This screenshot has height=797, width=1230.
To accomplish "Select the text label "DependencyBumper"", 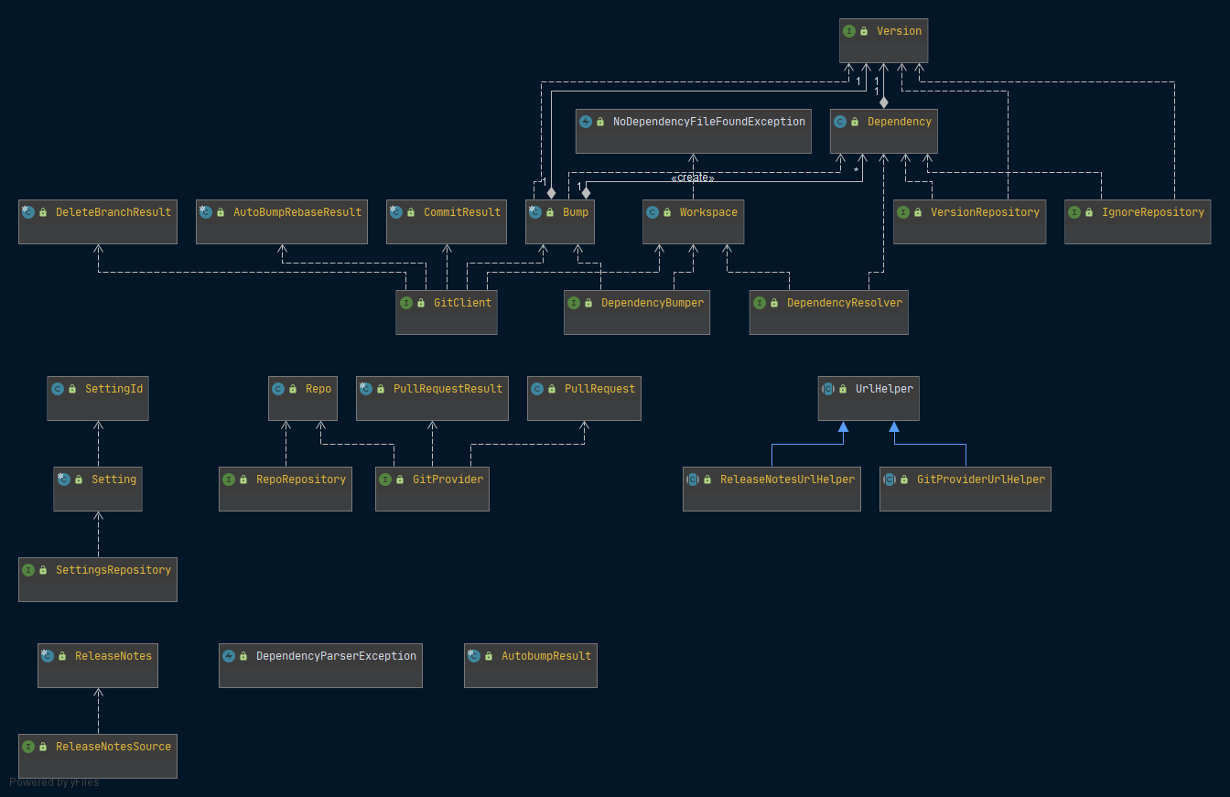I will tap(653, 303).
